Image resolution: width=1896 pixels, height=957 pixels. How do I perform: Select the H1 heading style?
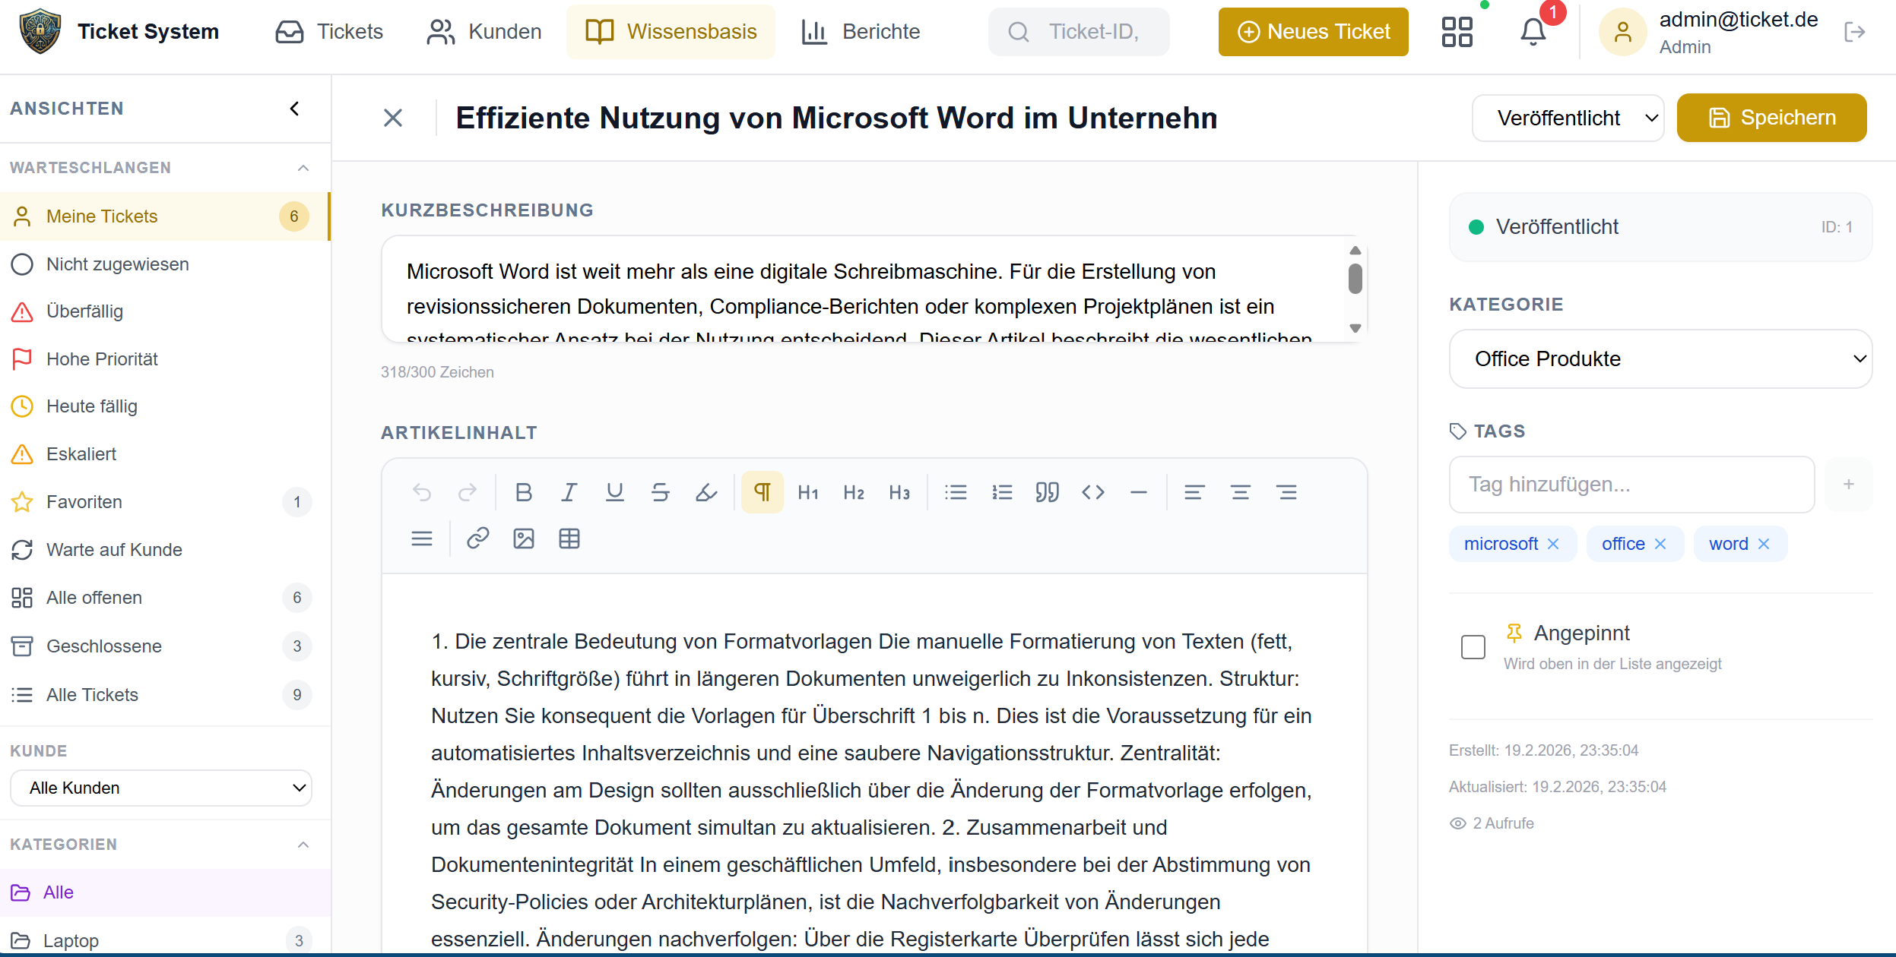(807, 491)
